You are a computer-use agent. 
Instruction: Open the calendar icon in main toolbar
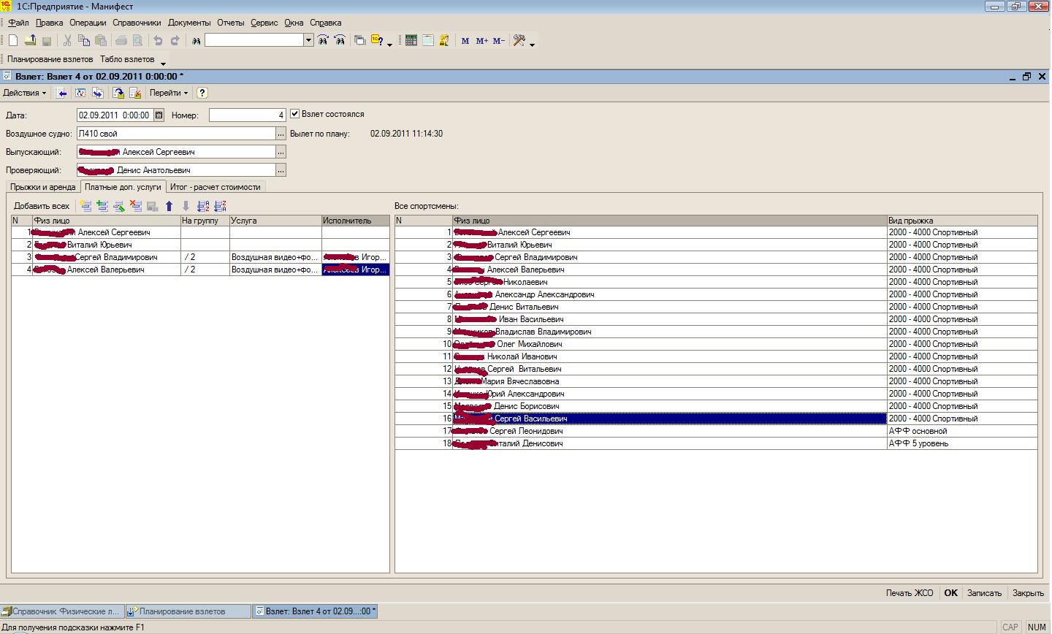(428, 41)
